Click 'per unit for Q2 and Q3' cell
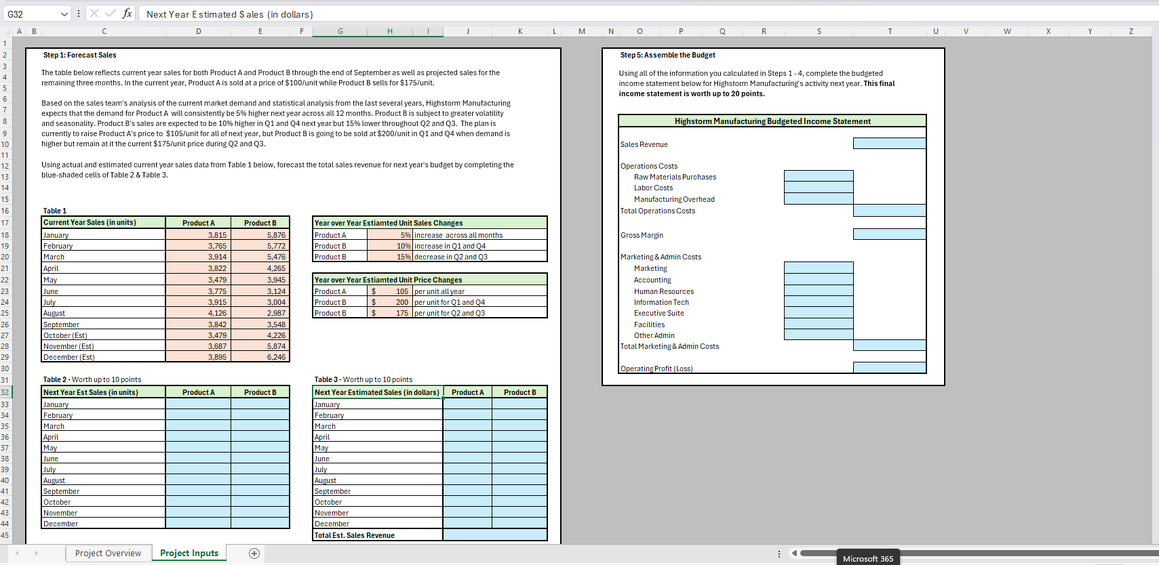Screen dimensions: 1159x565 point(480,313)
